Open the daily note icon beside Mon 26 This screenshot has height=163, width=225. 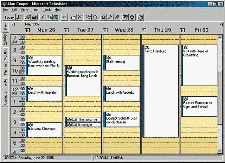coord(28,30)
